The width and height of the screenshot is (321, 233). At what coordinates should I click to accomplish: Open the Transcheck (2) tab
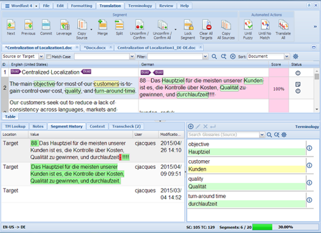click(126, 126)
